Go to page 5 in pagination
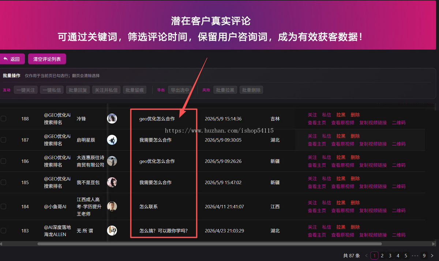Screen dimensions: 439x261 coord(406,256)
